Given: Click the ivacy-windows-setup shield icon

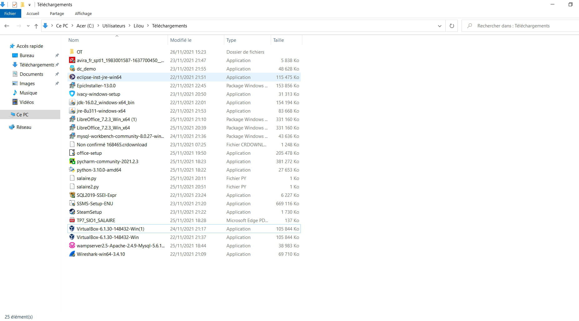Looking at the screenshot, I should [x=72, y=94].
